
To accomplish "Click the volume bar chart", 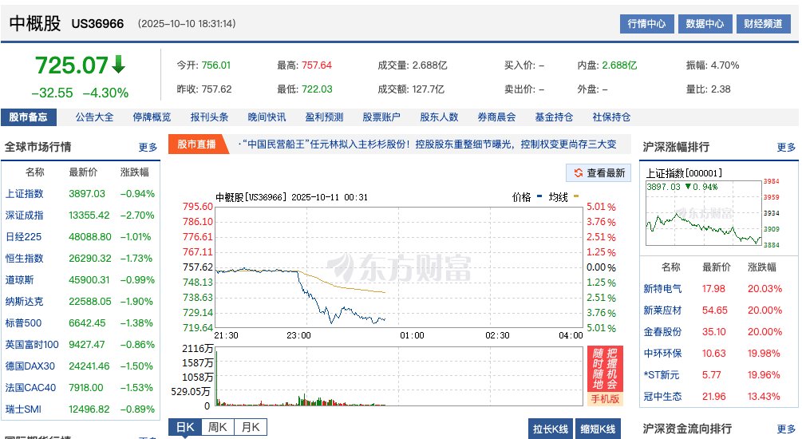I will click(x=399, y=376).
